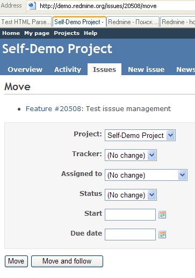The height and width of the screenshot is (278, 195).
Task: Open Feature #20508 issue link
Action: [x=53, y=109]
